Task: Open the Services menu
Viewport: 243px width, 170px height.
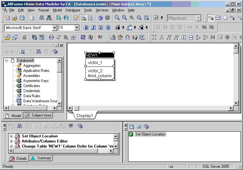Action: 102,10
